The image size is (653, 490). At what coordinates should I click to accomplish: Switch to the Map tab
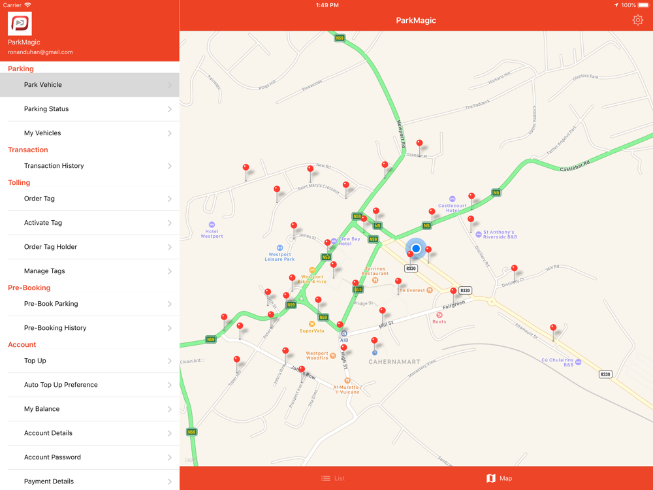[x=500, y=478]
